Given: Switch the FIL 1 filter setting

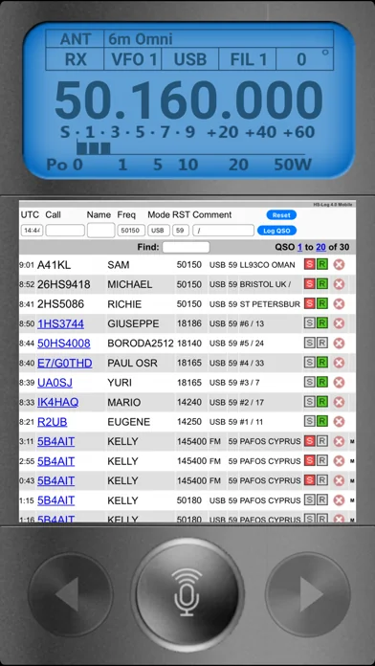Looking at the screenshot, I should (x=248, y=59).
